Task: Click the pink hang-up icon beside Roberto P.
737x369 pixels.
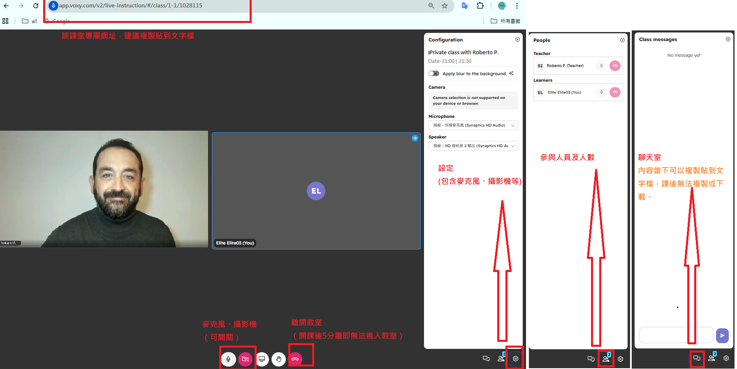Action: [615, 66]
